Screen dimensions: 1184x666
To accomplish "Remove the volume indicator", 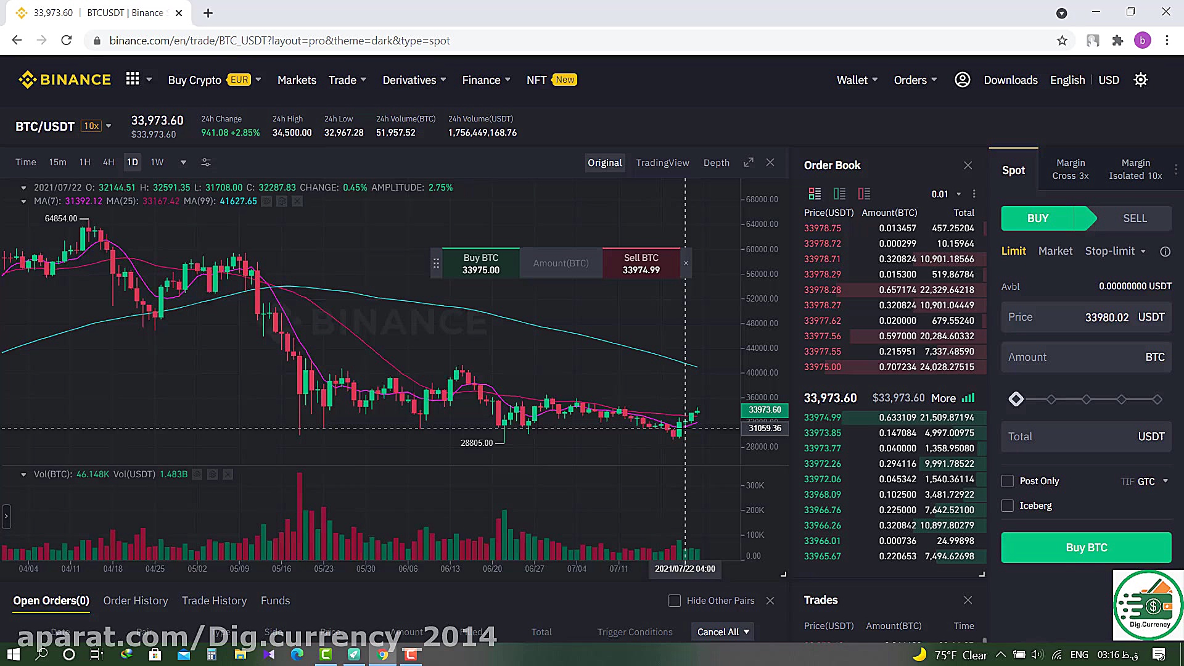I will click(x=228, y=474).
